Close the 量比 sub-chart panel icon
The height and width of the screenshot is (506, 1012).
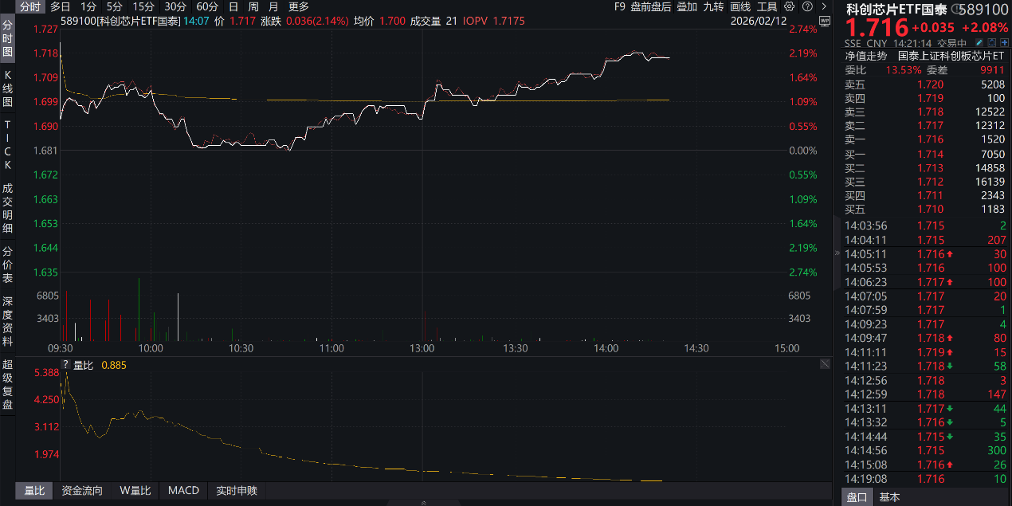(826, 364)
